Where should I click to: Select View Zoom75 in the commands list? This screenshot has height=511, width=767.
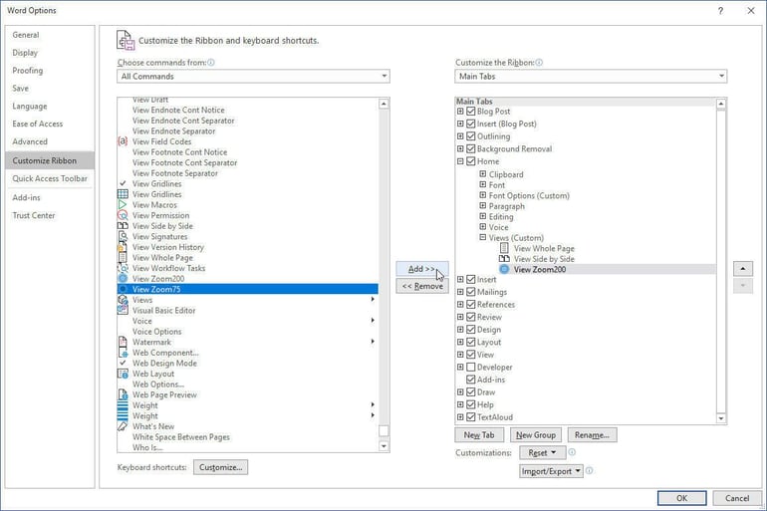(x=247, y=289)
